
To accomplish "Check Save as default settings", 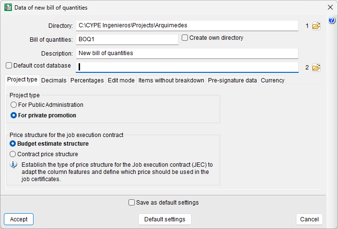I will point(132,203).
